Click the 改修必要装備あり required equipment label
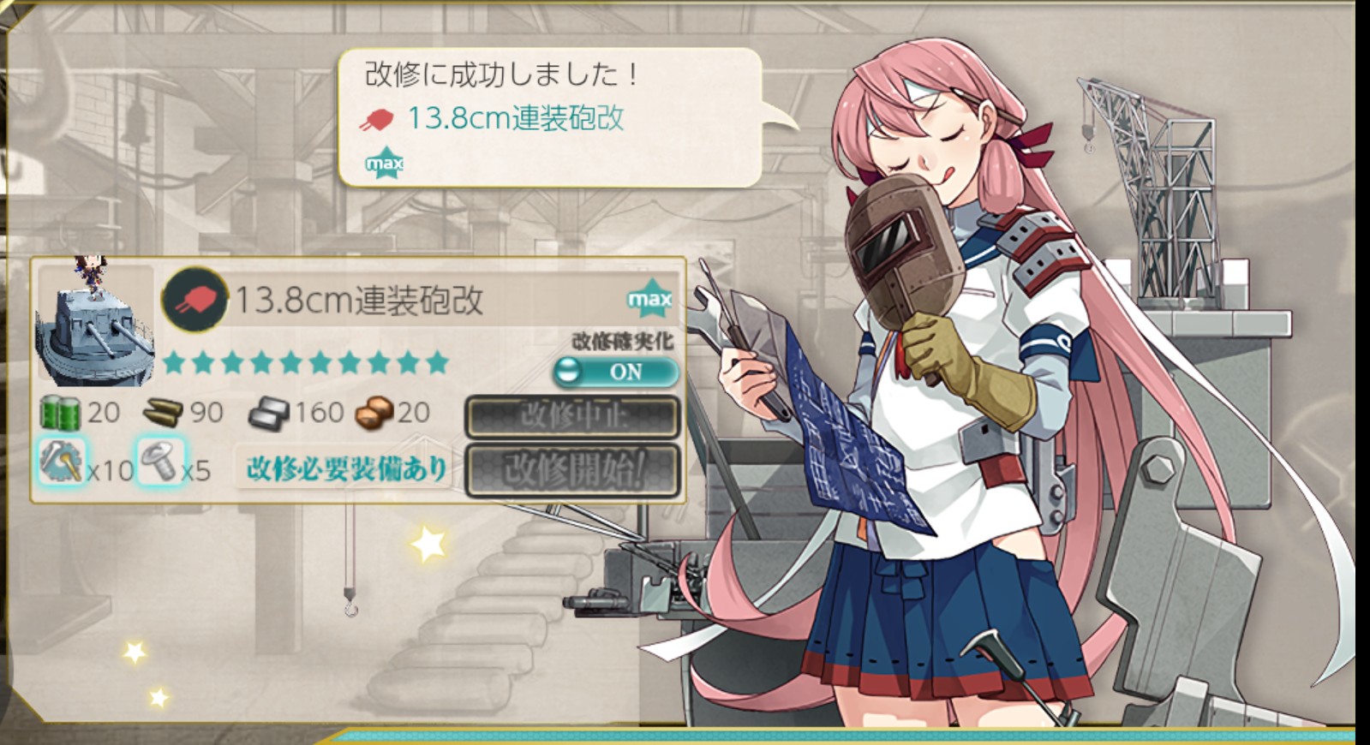 point(347,469)
